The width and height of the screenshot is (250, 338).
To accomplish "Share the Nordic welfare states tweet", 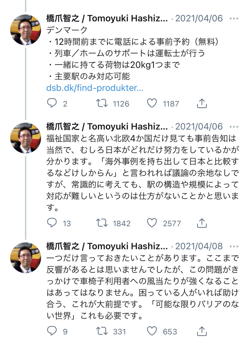I will click(202, 223).
